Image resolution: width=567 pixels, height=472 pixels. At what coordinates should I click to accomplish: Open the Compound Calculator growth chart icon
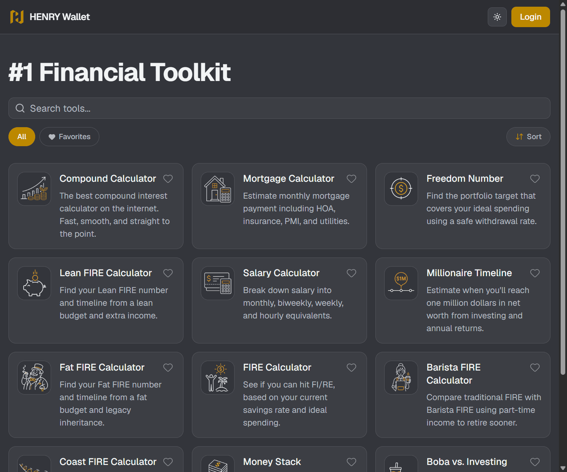point(34,189)
